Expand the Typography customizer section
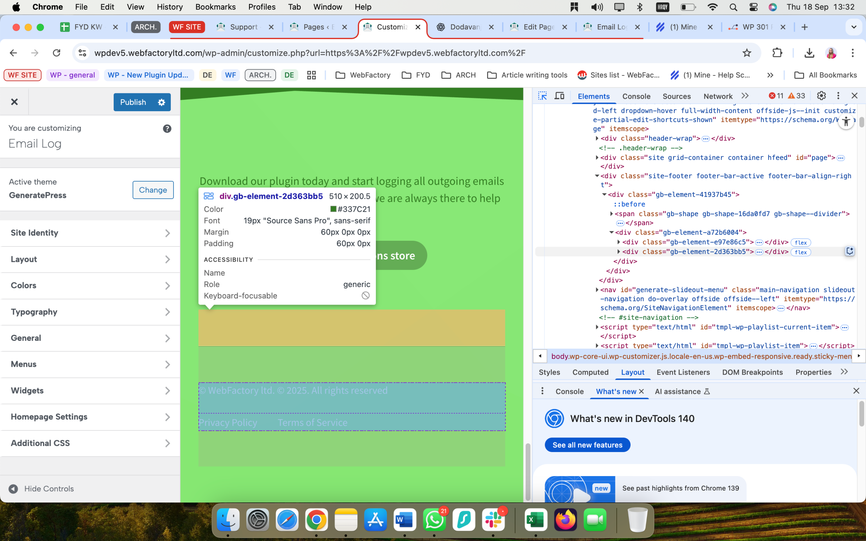The image size is (866, 541). pos(90,312)
